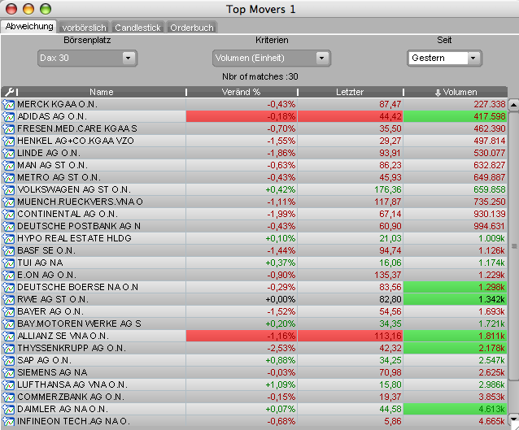Click the DAIMLER volume 4.613k cell

[455, 410]
